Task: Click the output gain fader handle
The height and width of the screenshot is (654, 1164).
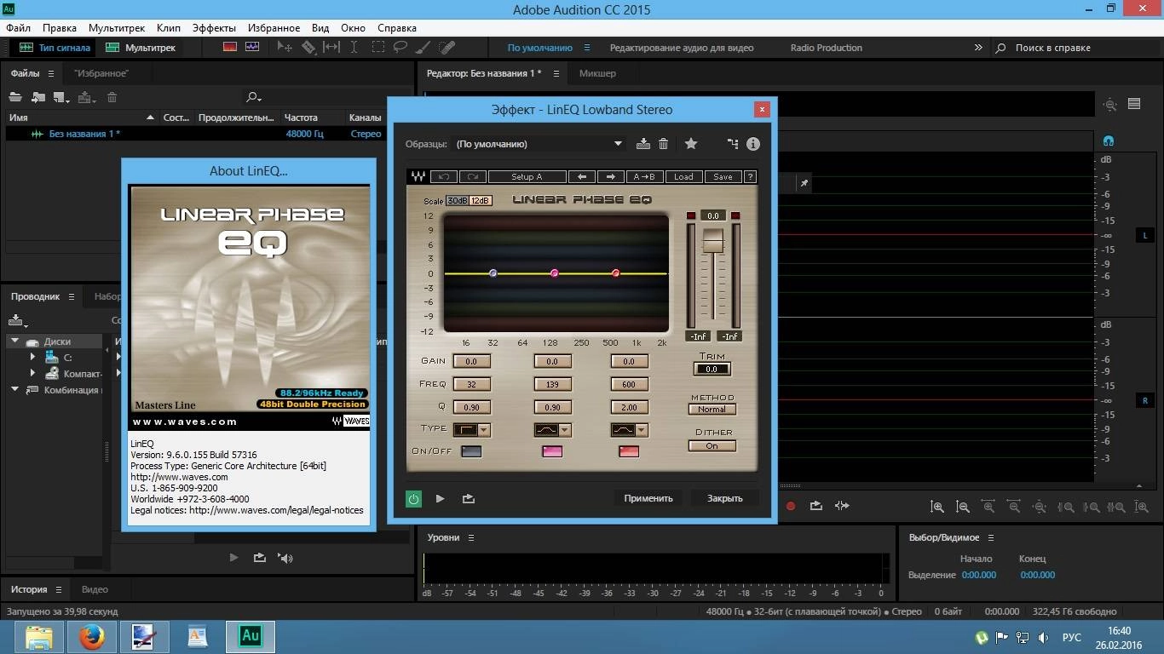Action: (712, 240)
